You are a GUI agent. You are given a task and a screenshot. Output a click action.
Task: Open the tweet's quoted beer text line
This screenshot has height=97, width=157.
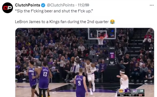(x=54, y=11)
